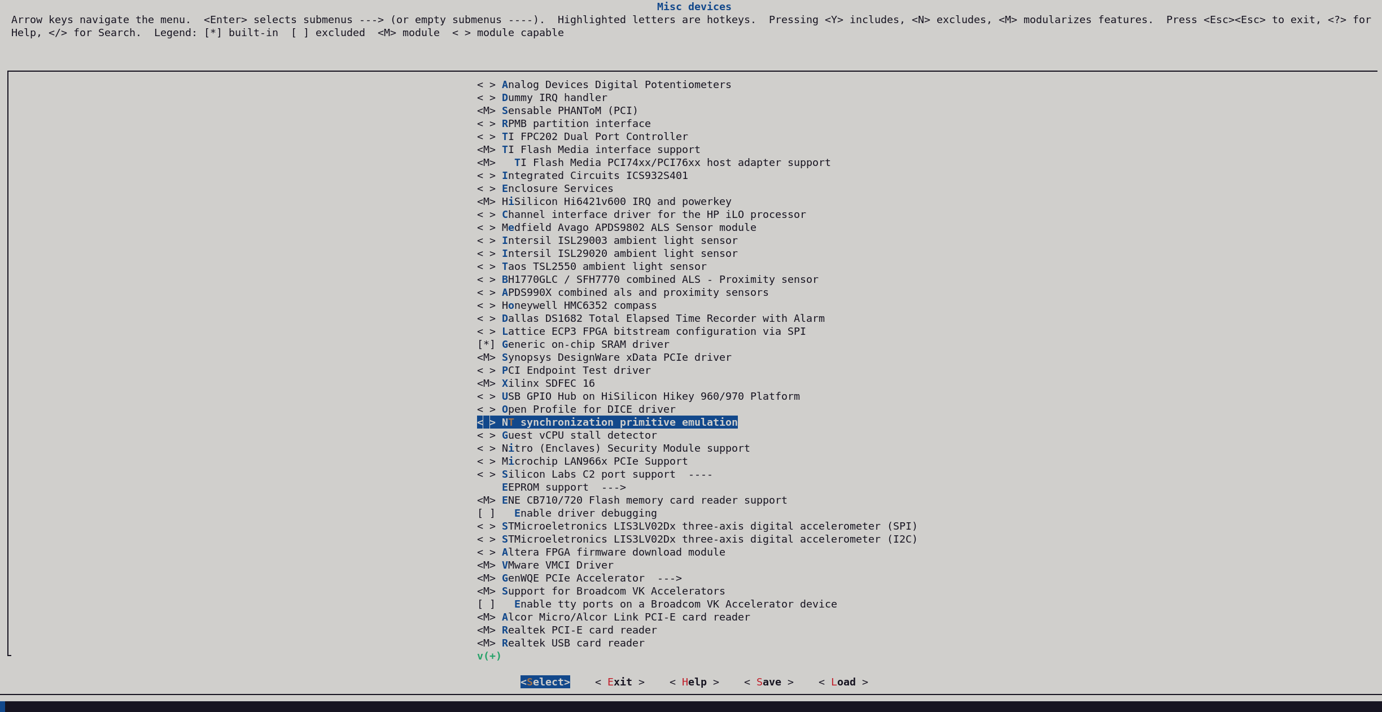Open Silicon Labs C2 port support submenu

(x=594, y=474)
